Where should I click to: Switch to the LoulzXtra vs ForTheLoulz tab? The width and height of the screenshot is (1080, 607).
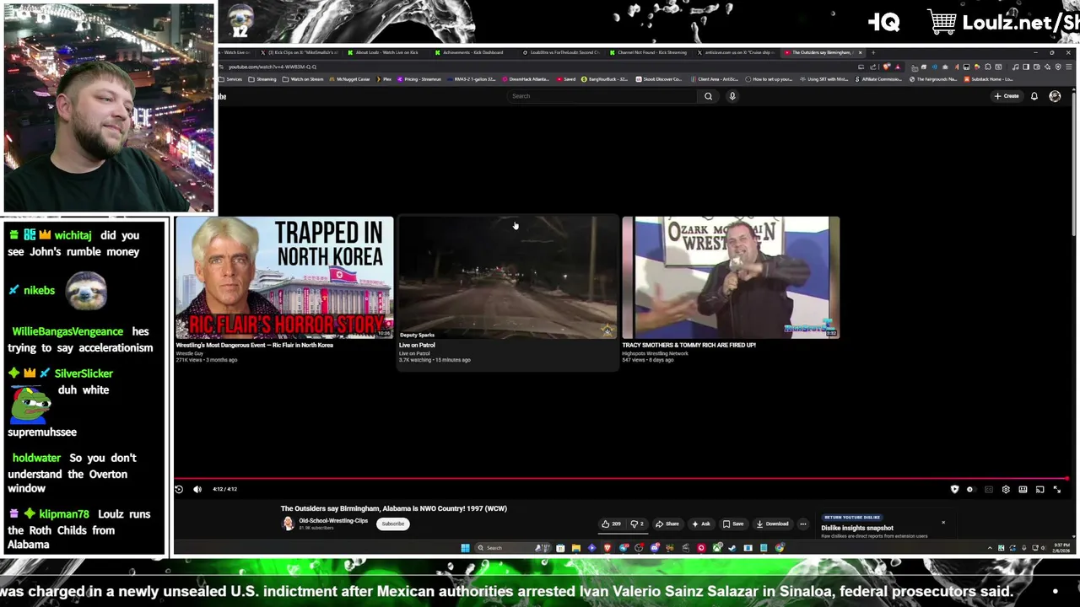(561, 52)
